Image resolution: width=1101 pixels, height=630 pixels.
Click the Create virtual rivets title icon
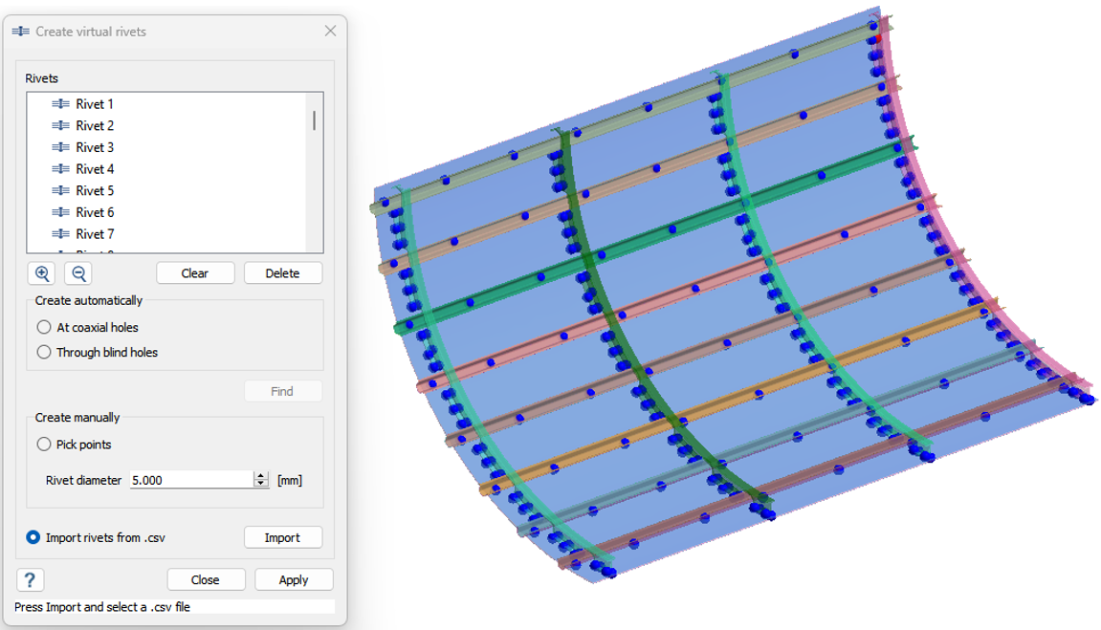tap(20, 32)
